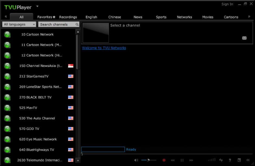Click the TVU icon beside 212 StarGamesTV
Screen dimensions: 255x166
[7, 76]
